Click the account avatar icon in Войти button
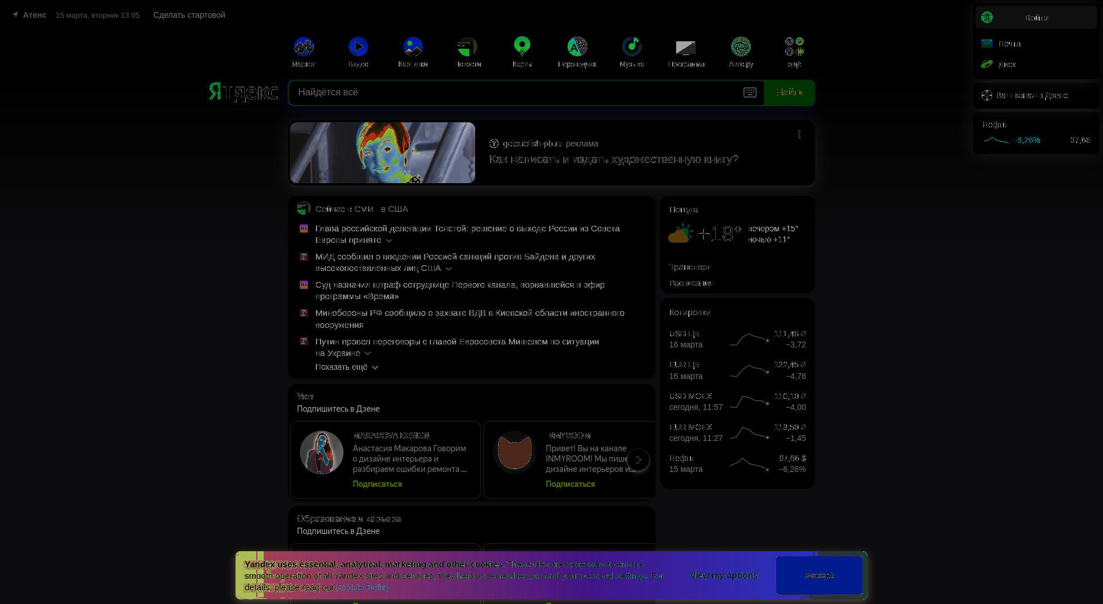The image size is (1103, 604). point(987,17)
